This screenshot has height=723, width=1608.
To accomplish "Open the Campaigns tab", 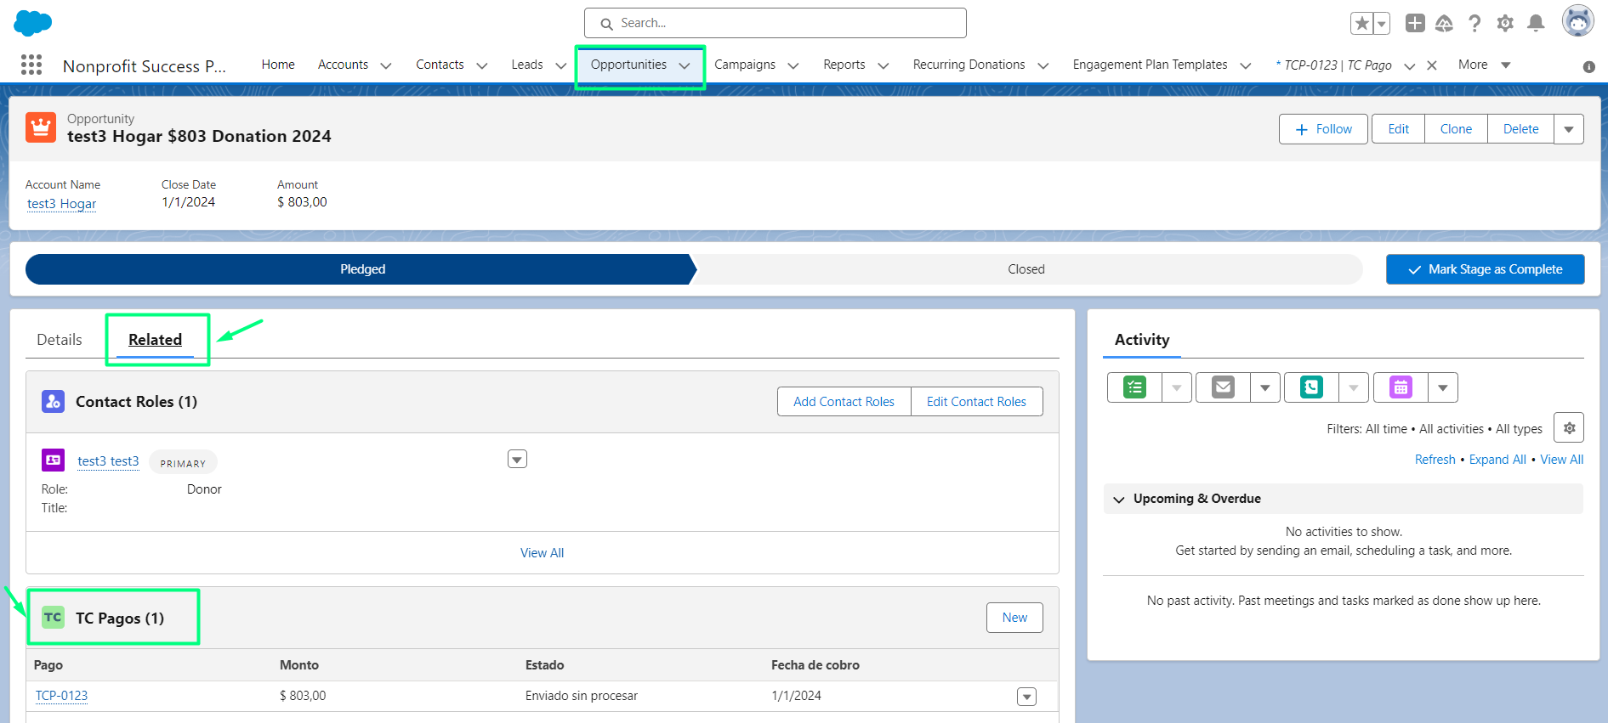I will (x=745, y=65).
